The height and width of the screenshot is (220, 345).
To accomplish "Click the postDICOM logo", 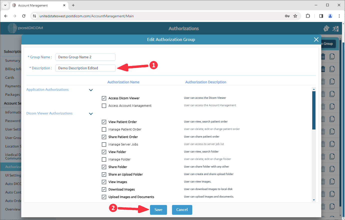I will tap(25, 28).
